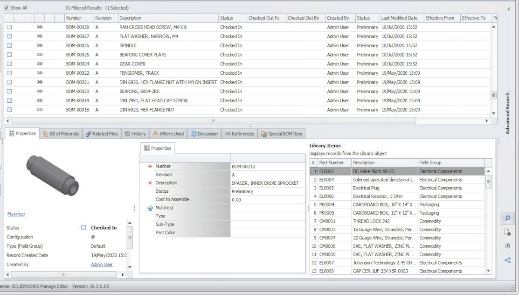
Task: Click the link icon in BOM-00022 row
Action: pos(39,73)
